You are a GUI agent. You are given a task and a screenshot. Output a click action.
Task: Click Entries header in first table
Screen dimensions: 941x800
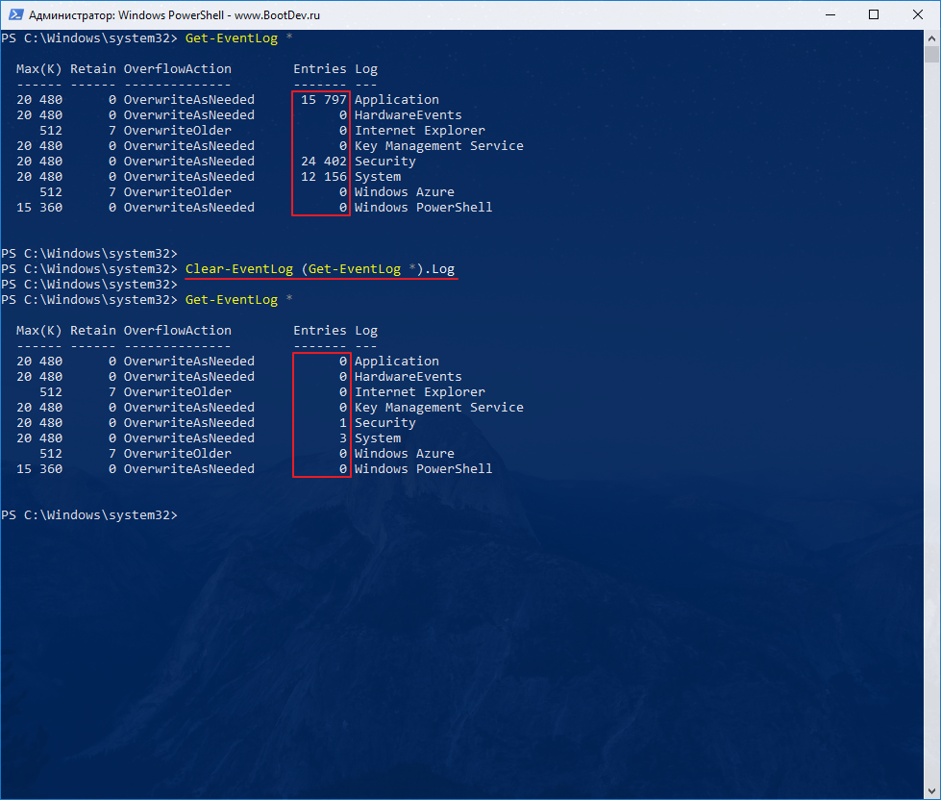[x=320, y=69]
